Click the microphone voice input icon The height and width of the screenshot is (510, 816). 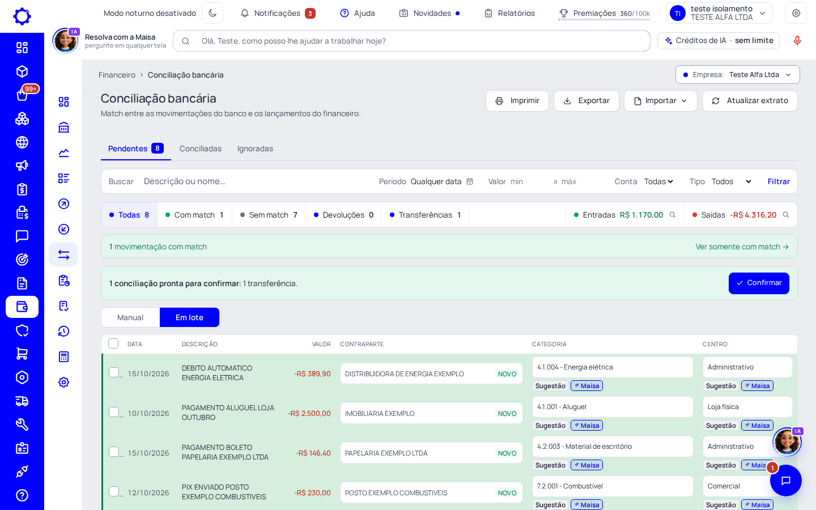797,41
